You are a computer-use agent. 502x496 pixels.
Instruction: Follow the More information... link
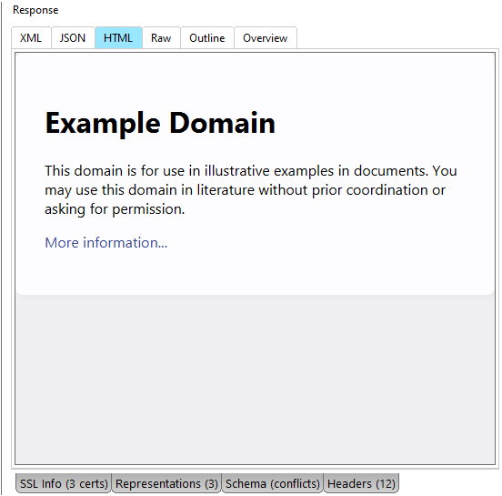(x=106, y=243)
